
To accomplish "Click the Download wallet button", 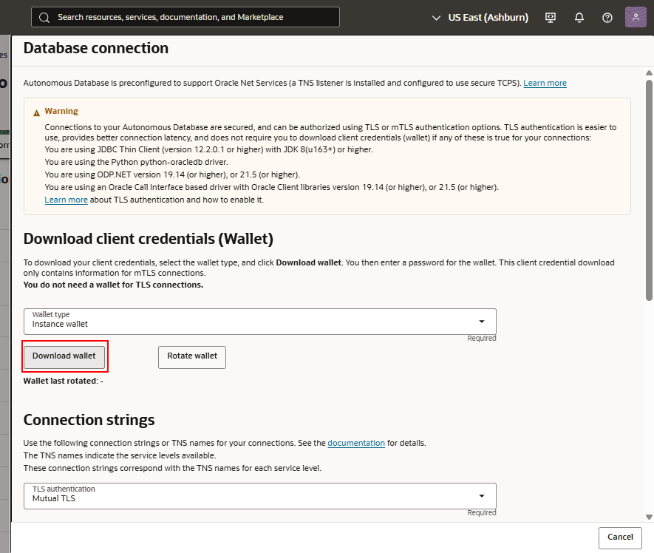I will pyautogui.click(x=64, y=356).
